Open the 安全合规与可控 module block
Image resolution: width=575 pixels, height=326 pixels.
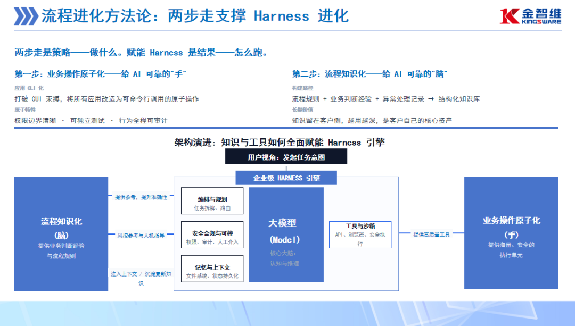pos(212,235)
